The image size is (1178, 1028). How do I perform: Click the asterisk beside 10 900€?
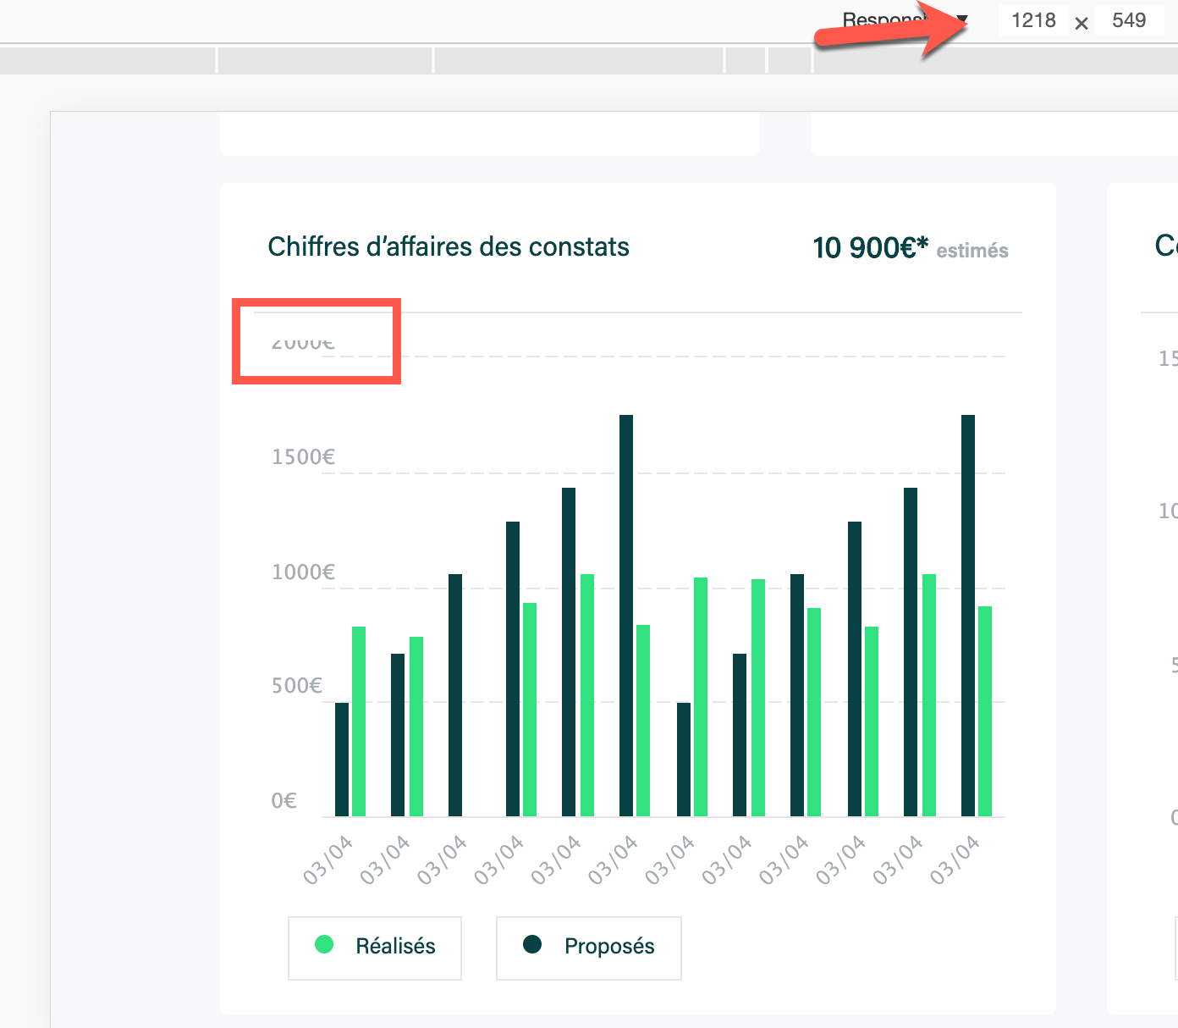click(x=921, y=244)
